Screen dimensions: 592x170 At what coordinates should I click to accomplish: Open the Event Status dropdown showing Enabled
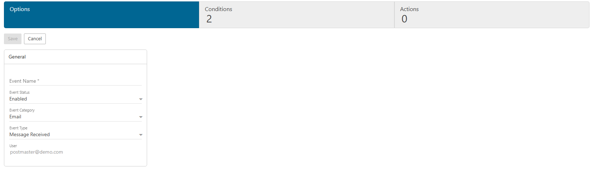pos(72,99)
